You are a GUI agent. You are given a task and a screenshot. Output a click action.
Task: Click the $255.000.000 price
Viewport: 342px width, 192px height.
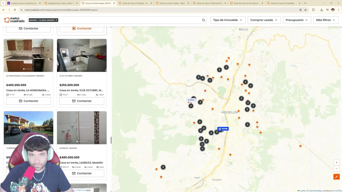click(69, 85)
